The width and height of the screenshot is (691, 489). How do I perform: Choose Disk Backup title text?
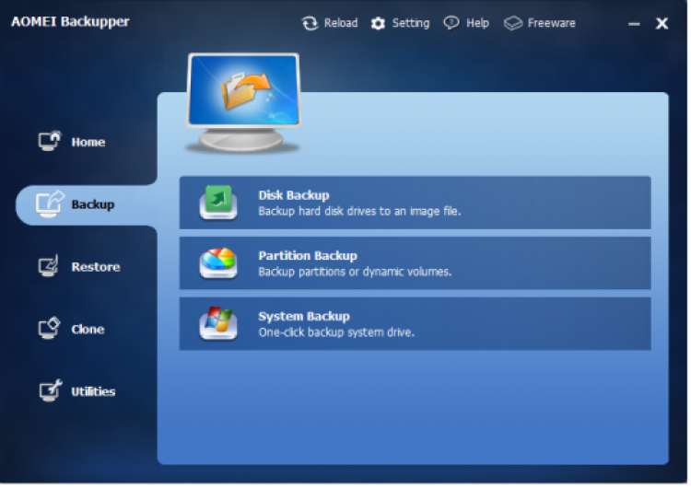[x=295, y=195]
